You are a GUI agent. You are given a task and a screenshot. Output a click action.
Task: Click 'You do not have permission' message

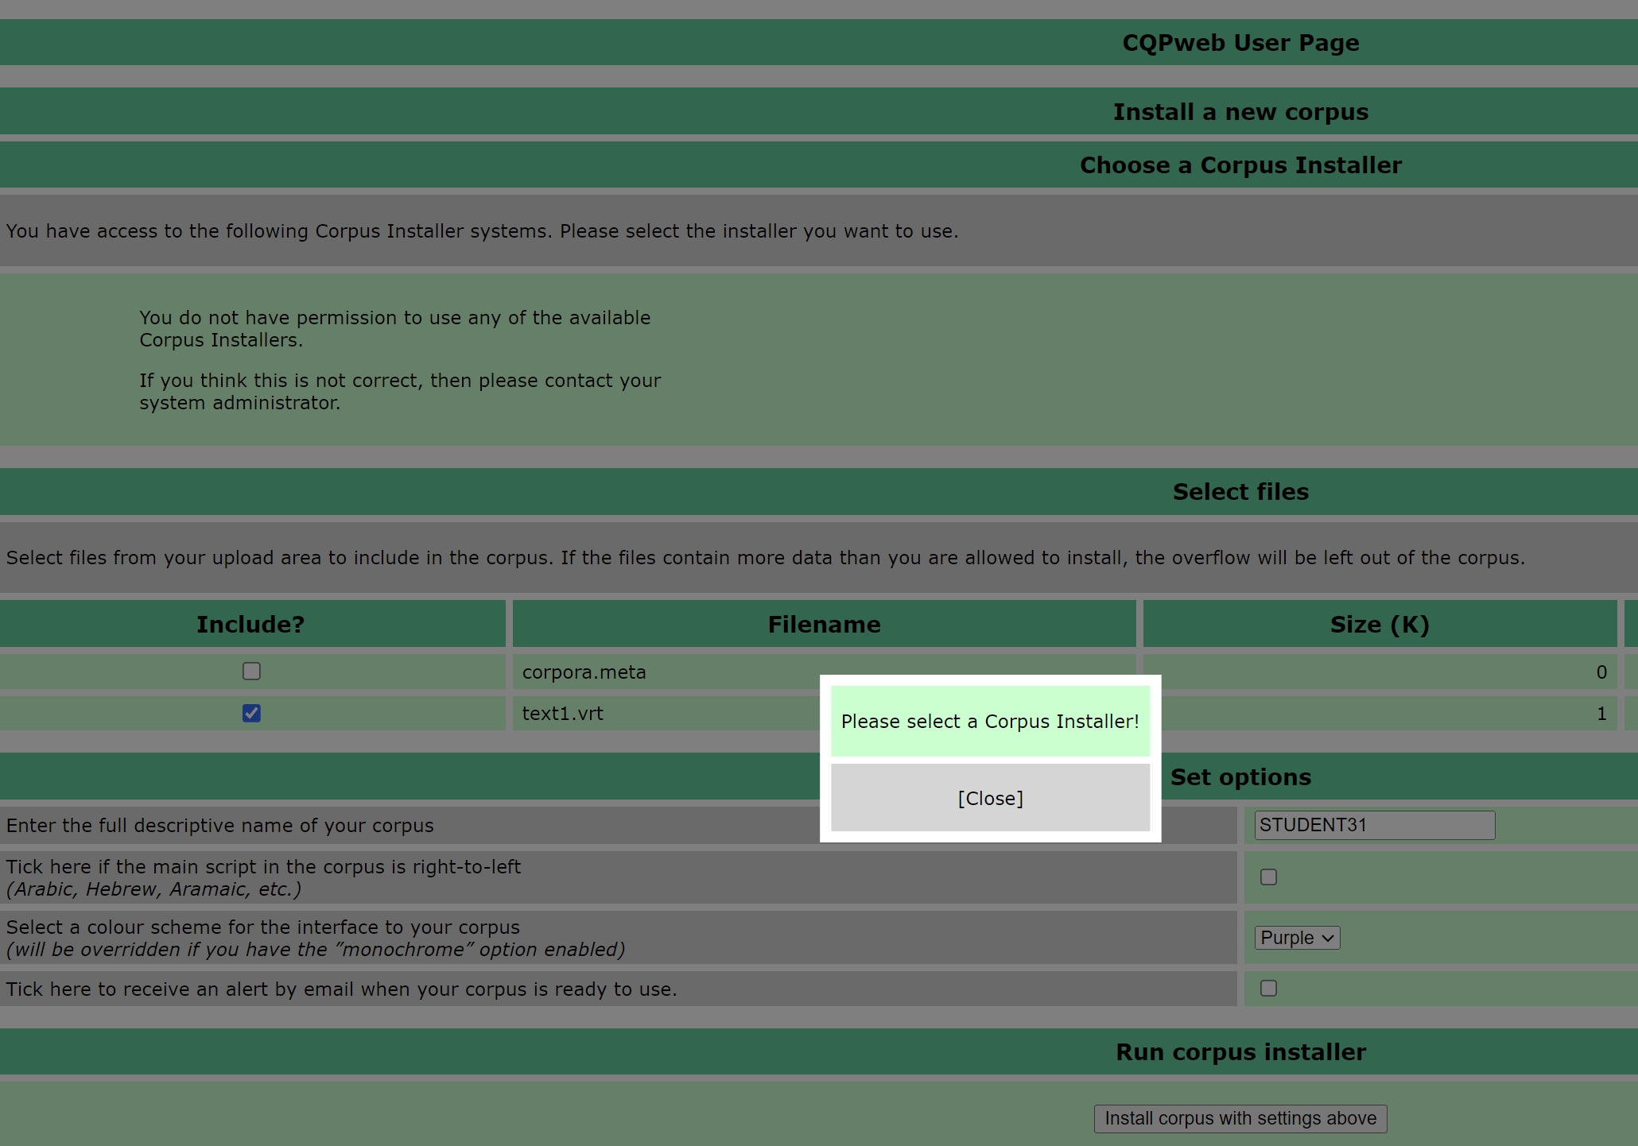[395, 328]
